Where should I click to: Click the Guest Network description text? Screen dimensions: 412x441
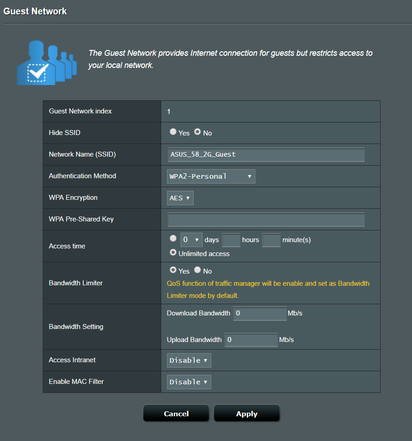point(230,59)
